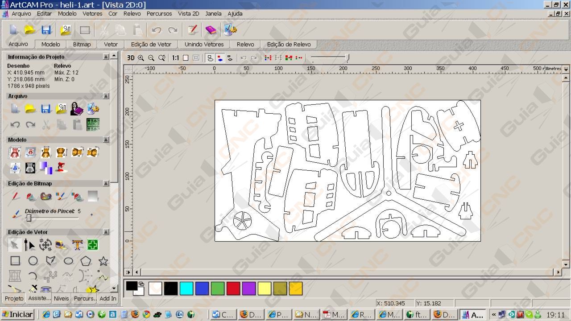Toggle the third bitmap view mode button
The image size is (571, 321).
coord(230,58)
